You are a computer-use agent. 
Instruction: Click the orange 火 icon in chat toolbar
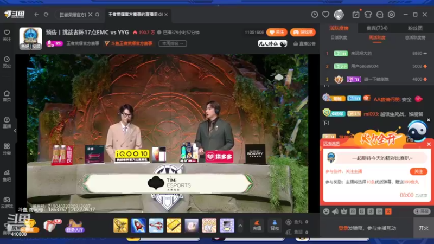(x=388, y=211)
